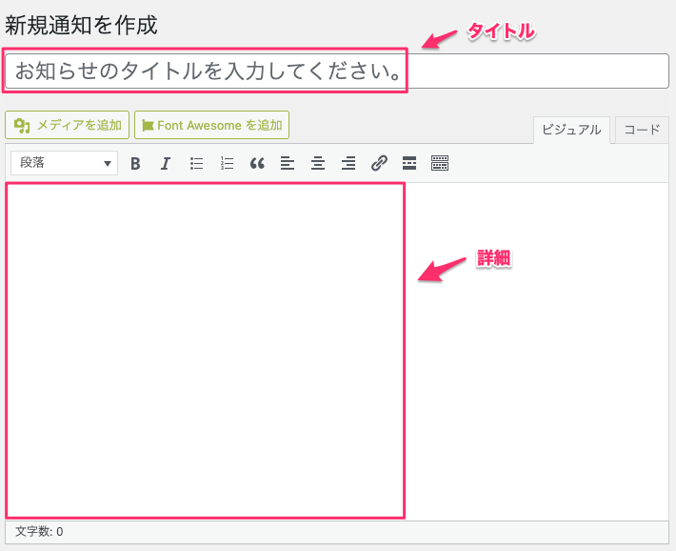
Task: Switch to the ビジュアル editor tab
Action: 571,130
